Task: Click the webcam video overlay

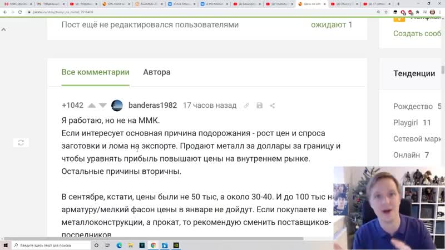Action: coord(389,208)
